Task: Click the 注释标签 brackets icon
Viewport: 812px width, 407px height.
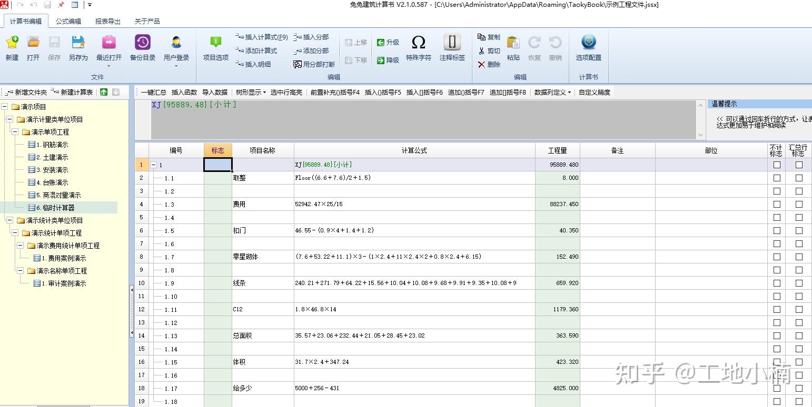Action: click(x=452, y=42)
